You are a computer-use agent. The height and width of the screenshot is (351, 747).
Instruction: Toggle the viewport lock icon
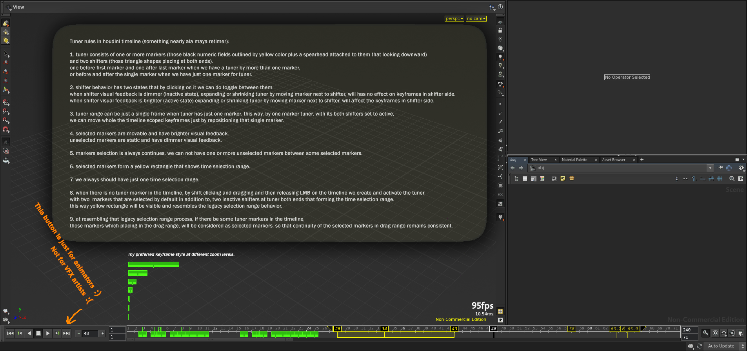coord(500,30)
